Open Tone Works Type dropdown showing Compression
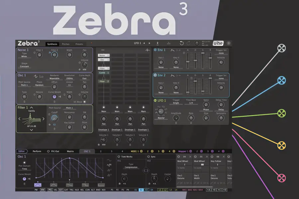This screenshot has width=299, height=199. point(131,167)
